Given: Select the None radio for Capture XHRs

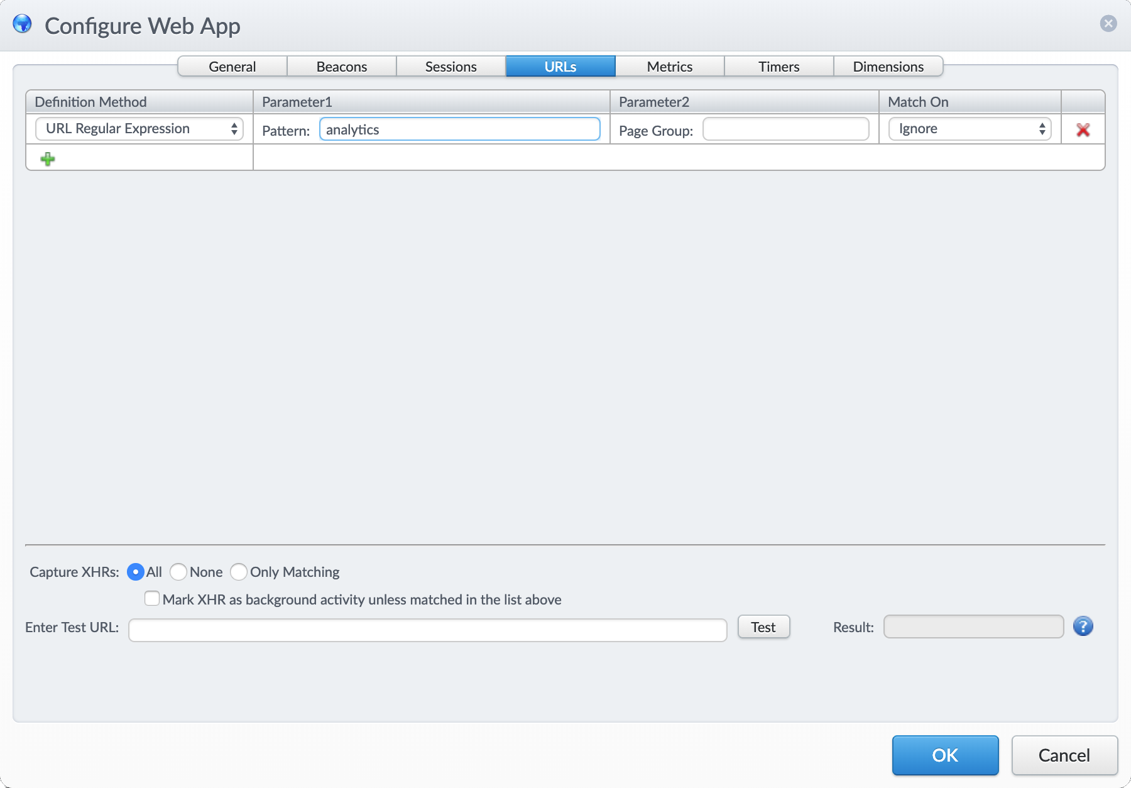Looking at the screenshot, I should click(178, 572).
